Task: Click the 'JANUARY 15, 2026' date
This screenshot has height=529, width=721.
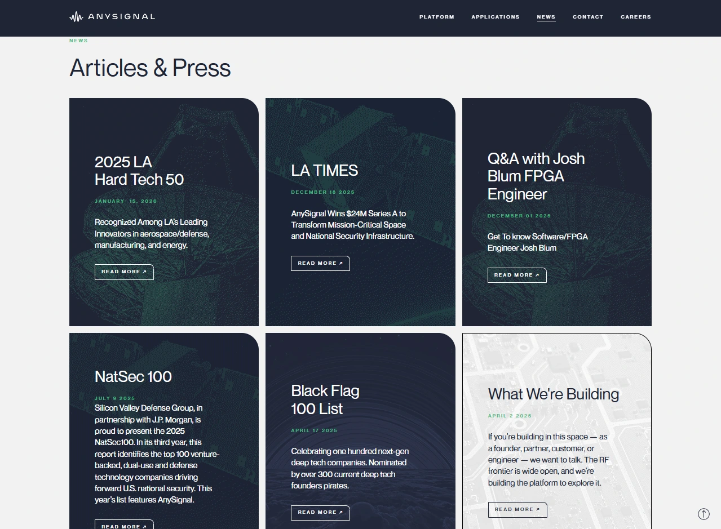Action: click(126, 201)
